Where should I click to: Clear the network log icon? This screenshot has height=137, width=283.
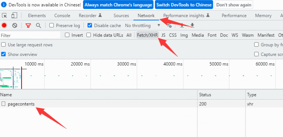click(14, 26)
